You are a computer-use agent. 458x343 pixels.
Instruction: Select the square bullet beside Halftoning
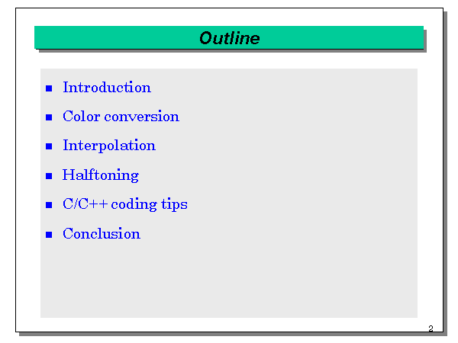(50, 176)
